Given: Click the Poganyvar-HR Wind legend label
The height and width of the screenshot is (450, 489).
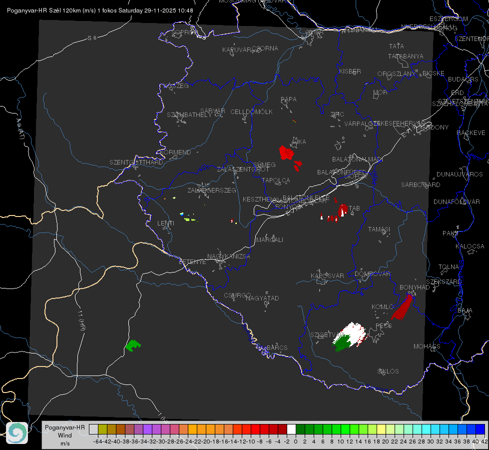Looking at the screenshot, I should click(x=65, y=435).
